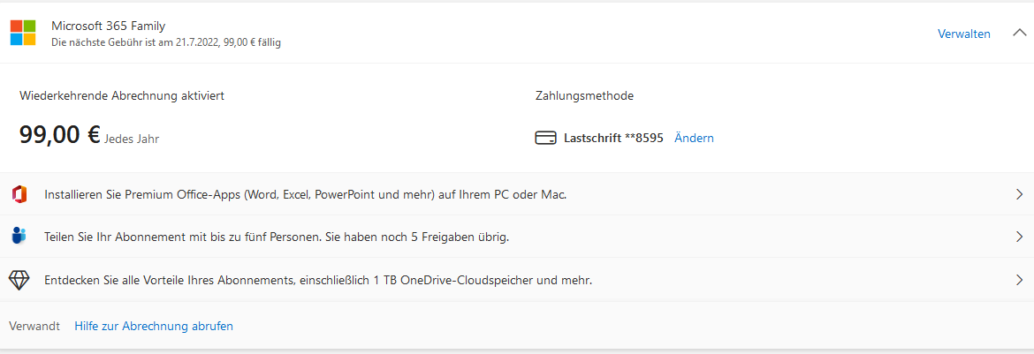The height and width of the screenshot is (354, 1034).
Task: Collapse the Microsoft 365 Family panel
Action: click(1019, 33)
